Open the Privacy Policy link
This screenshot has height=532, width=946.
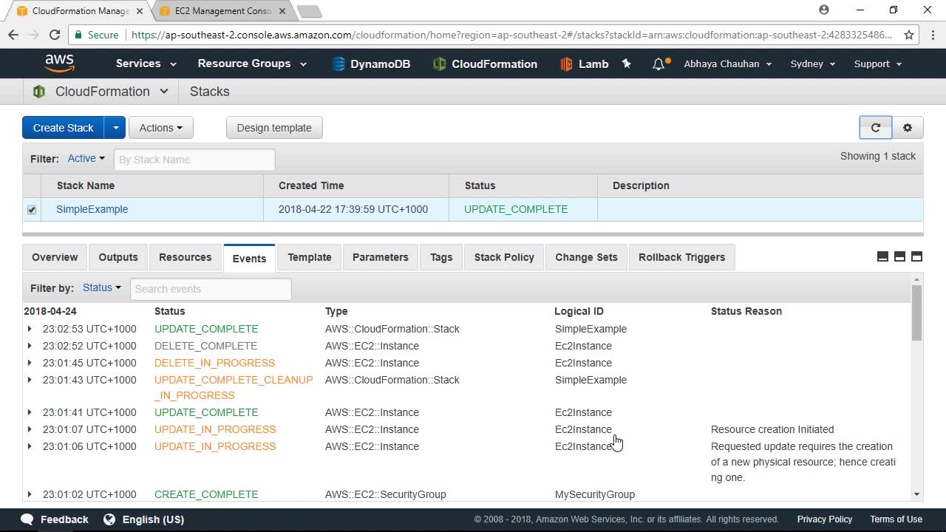click(825, 519)
